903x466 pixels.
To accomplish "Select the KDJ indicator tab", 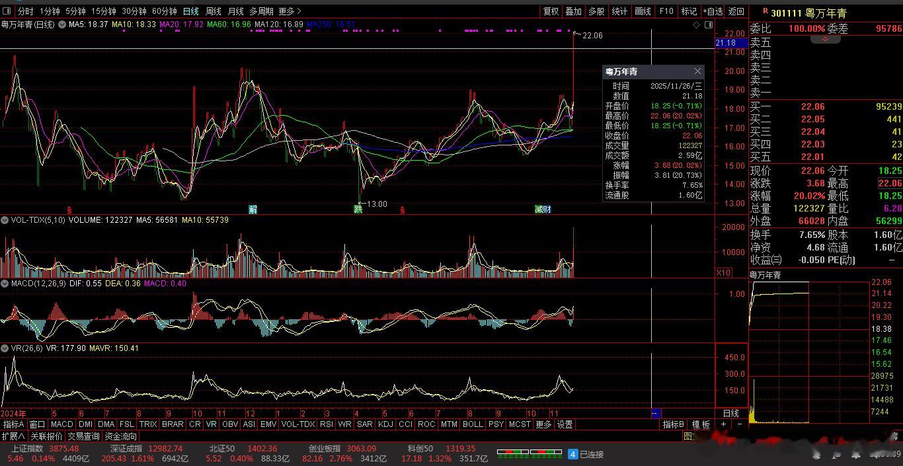I will click(385, 424).
